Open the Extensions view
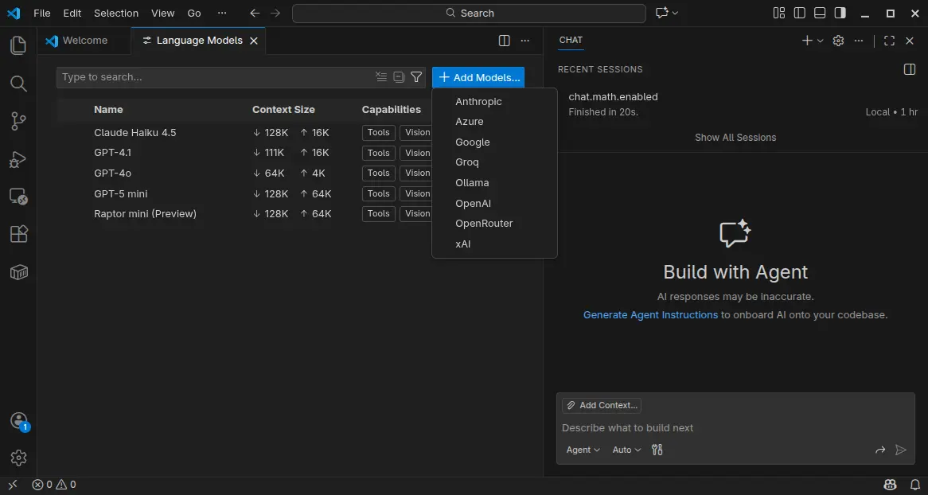The height and width of the screenshot is (495, 928). click(x=18, y=234)
